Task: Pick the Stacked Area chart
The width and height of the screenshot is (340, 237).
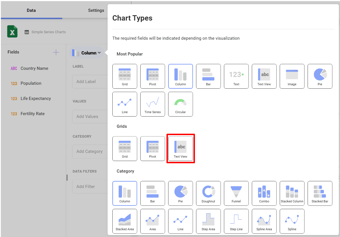Action: 125,221
